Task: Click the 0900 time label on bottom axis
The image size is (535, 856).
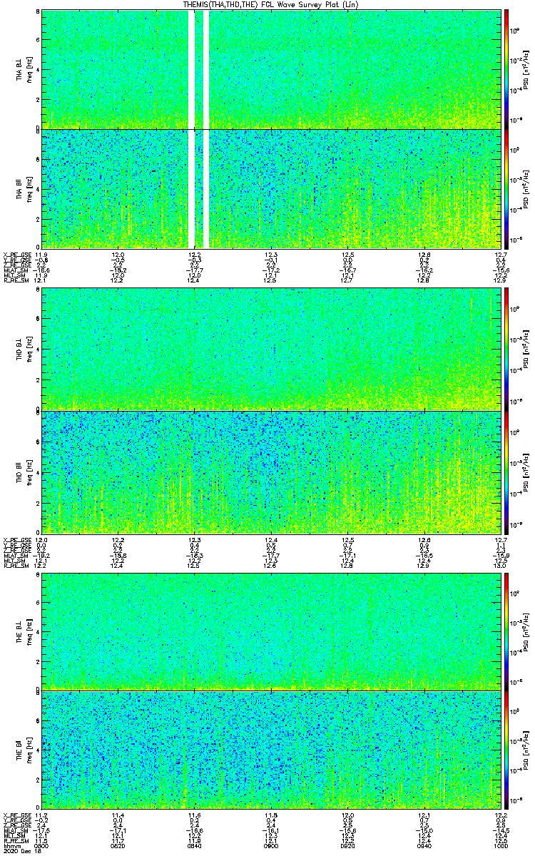Action: [x=271, y=847]
